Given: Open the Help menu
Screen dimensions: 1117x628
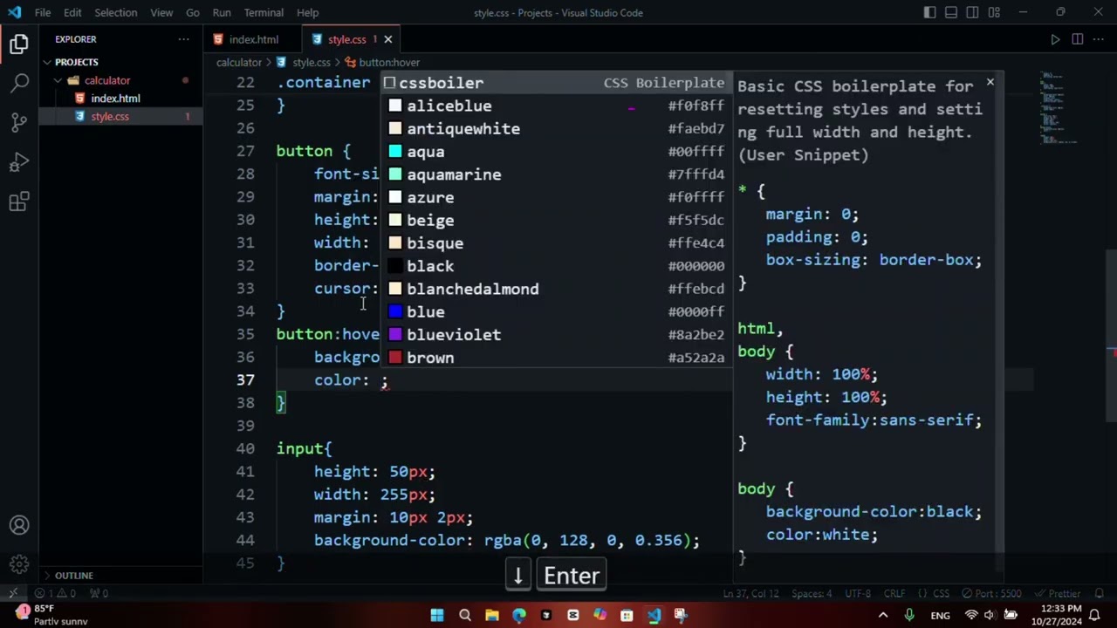Looking at the screenshot, I should coord(307,12).
